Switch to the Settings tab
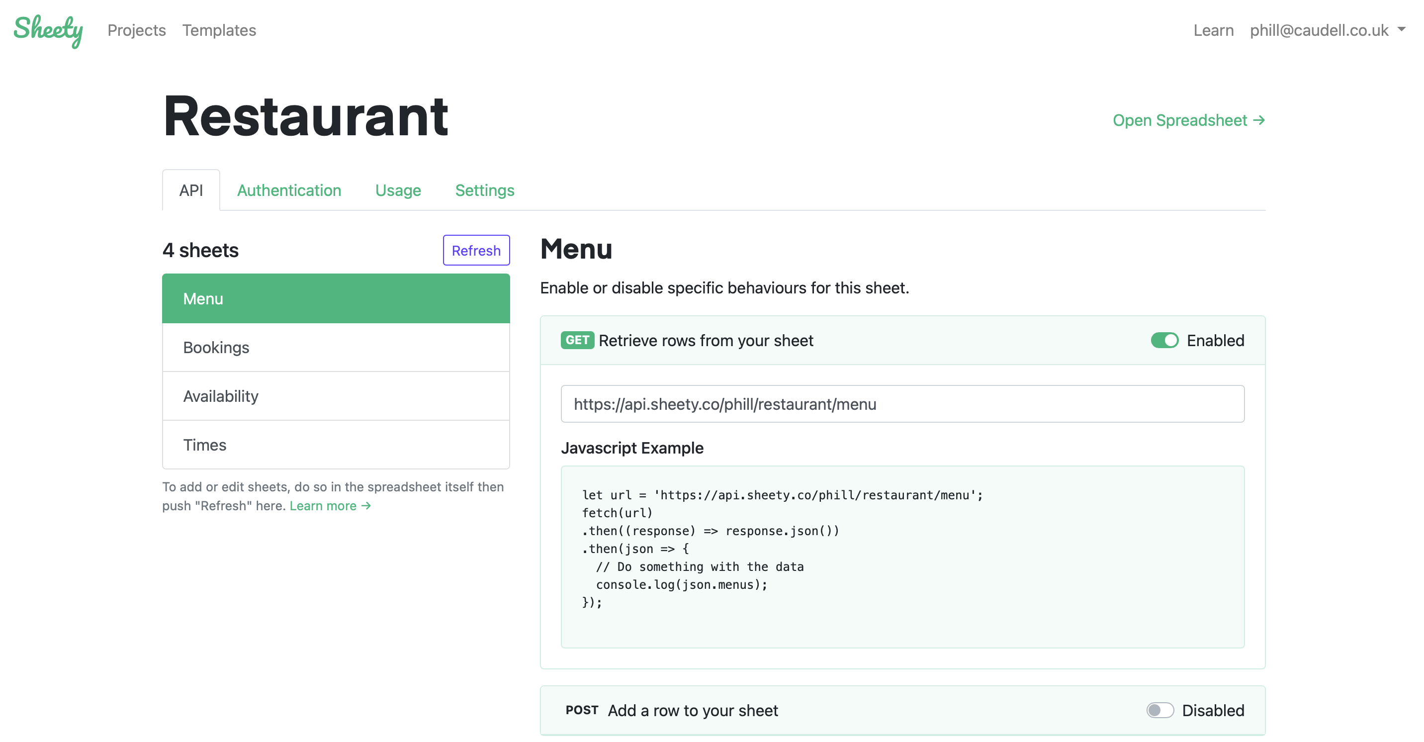1424x742 pixels. (x=484, y=190)
